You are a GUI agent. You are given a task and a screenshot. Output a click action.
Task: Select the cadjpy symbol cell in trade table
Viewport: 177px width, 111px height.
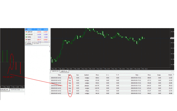[x=87, y=83]
